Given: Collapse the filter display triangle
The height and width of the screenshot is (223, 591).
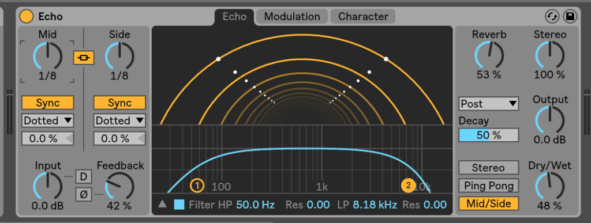Looking at the screenshot, I should [162, 204].
